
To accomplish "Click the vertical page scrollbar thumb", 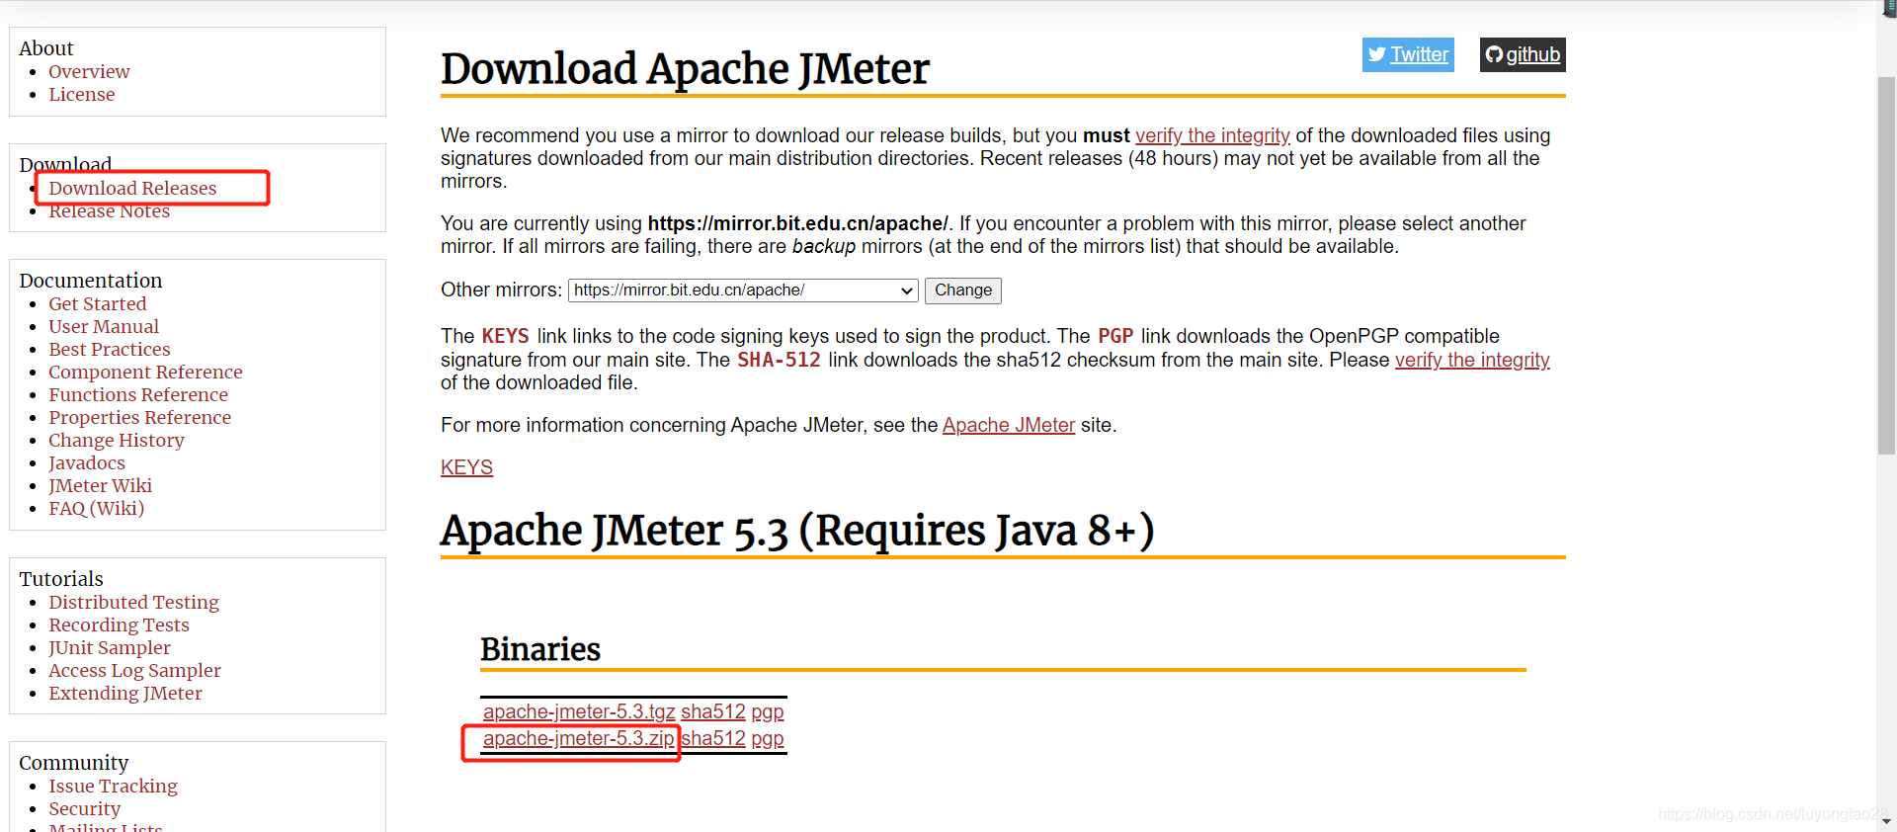I will pyautogui.click(x=1886, y=265).
